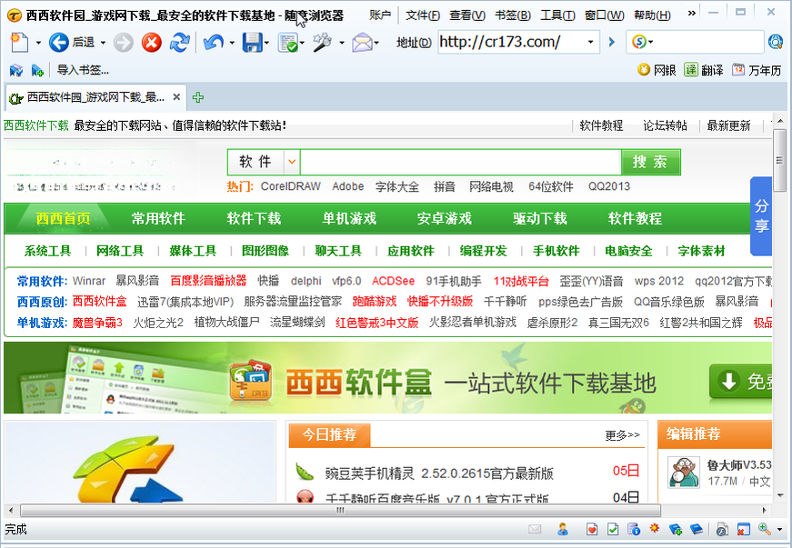Open the 帮助(H) menu
The width and height of the screenshot is (792, 548).
pos(652,15)
